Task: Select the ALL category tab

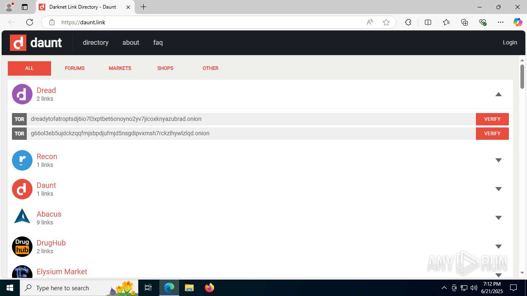Action: point(29,68)
